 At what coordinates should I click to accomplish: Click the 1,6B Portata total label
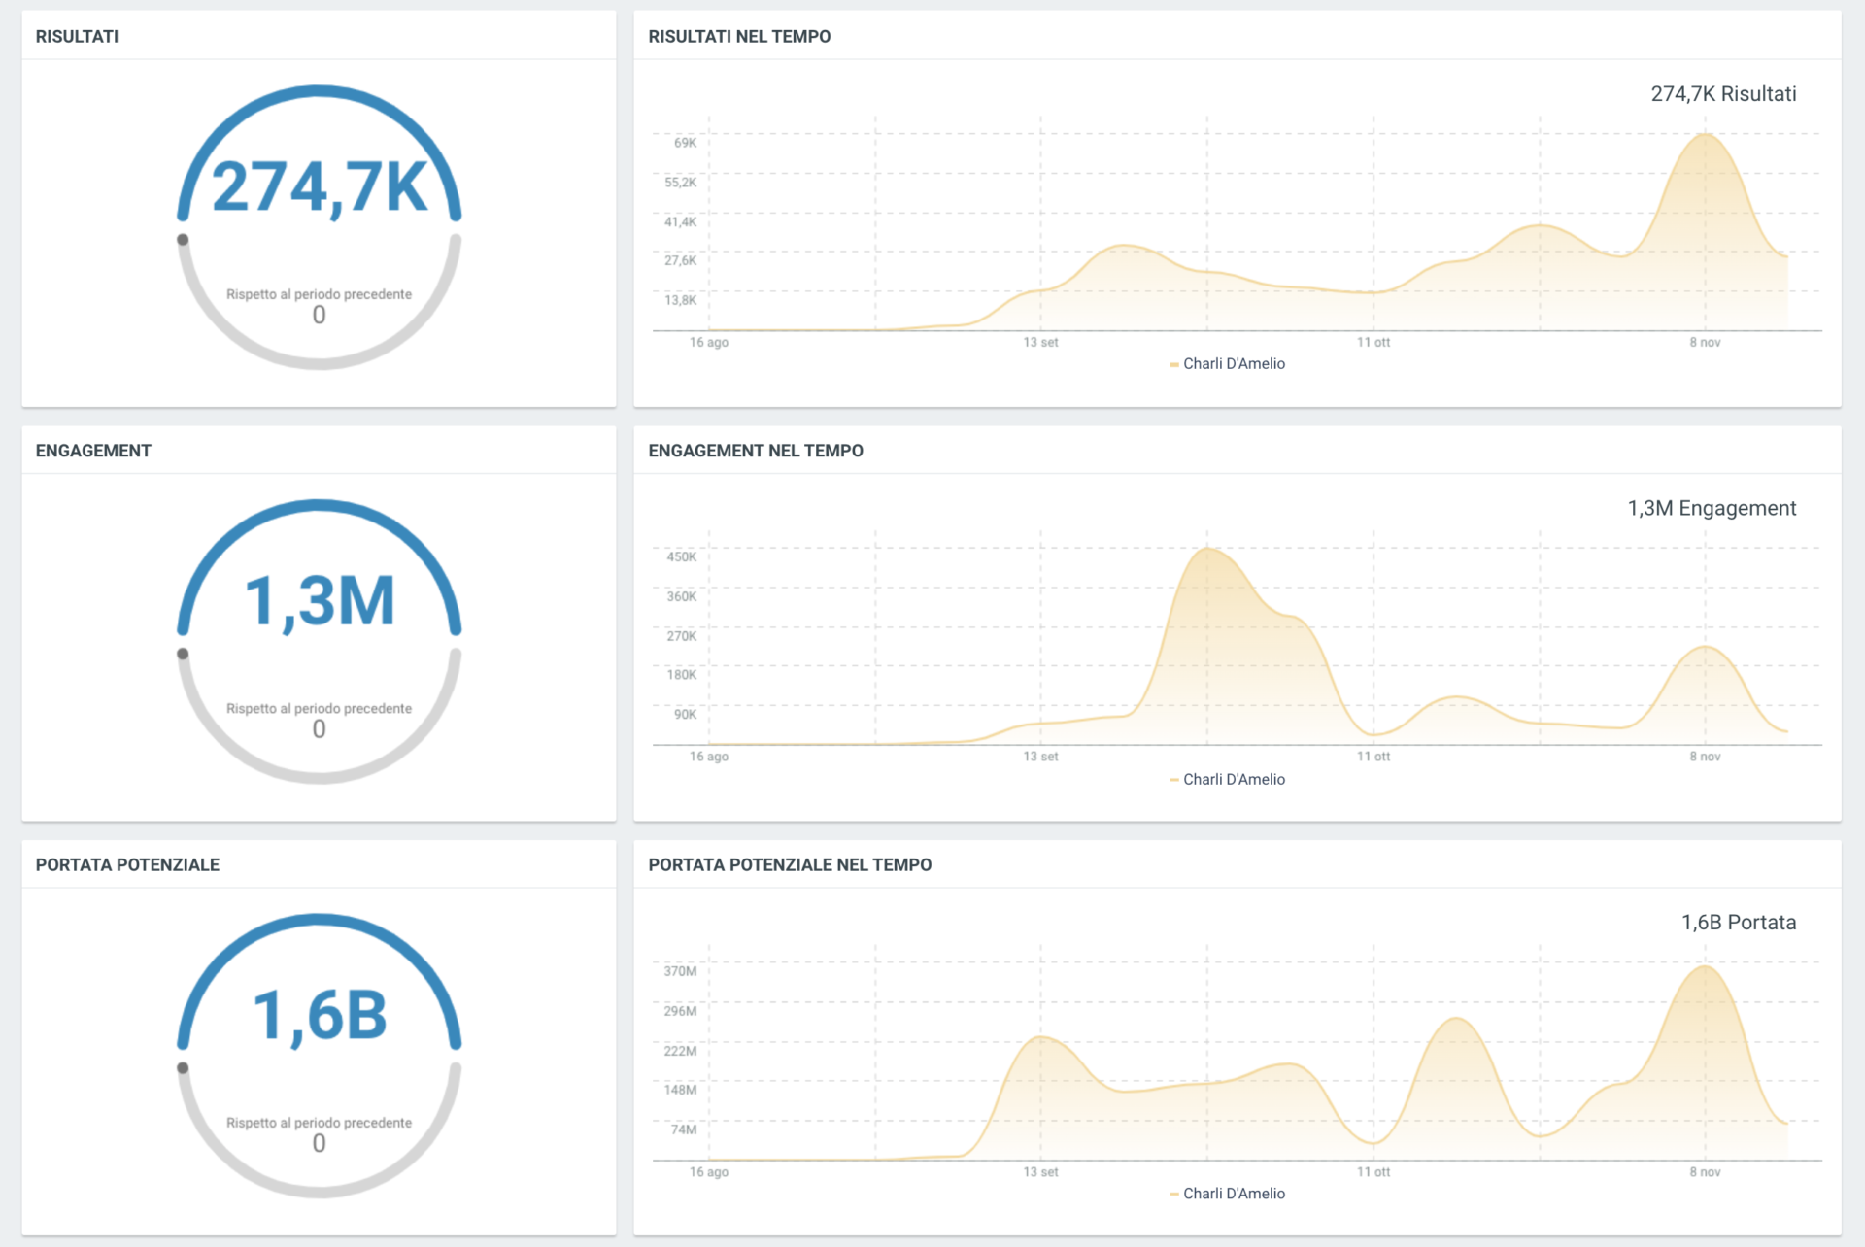pos(1739,923)
